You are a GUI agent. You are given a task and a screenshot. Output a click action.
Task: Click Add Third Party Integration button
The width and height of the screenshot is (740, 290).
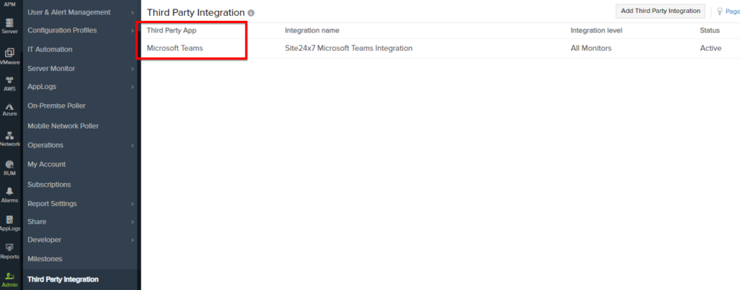661,11
